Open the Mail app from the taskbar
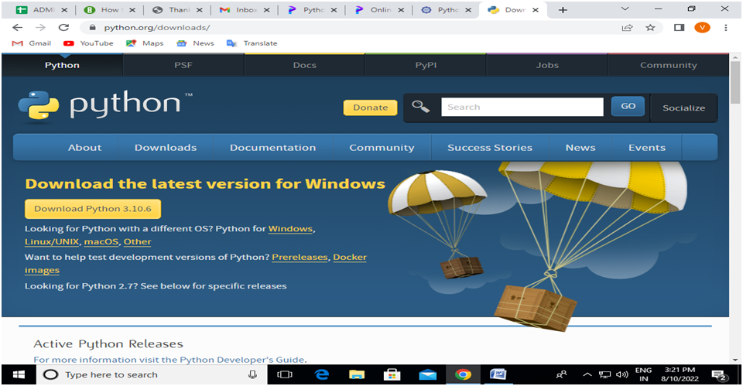The height and width of the screenshot is (386, 743). 427,374
